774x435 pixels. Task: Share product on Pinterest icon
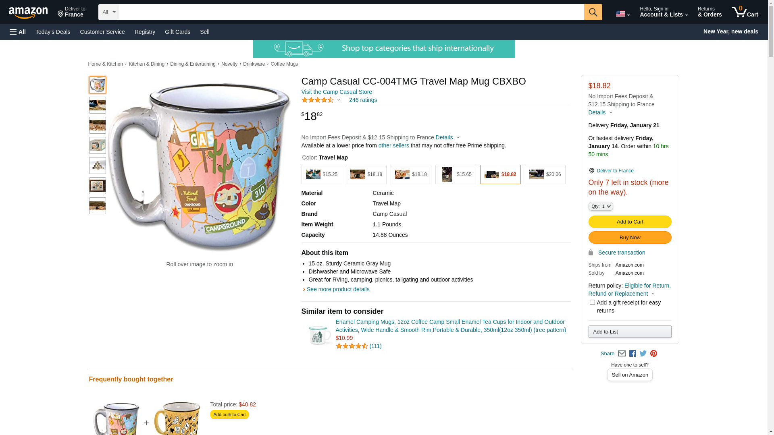[653, 354]
